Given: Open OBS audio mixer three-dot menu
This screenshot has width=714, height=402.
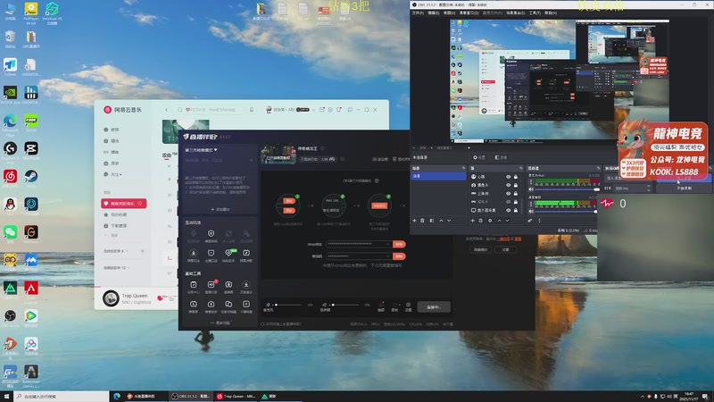Looking at the screenshot, I should [x=539, y=221].
